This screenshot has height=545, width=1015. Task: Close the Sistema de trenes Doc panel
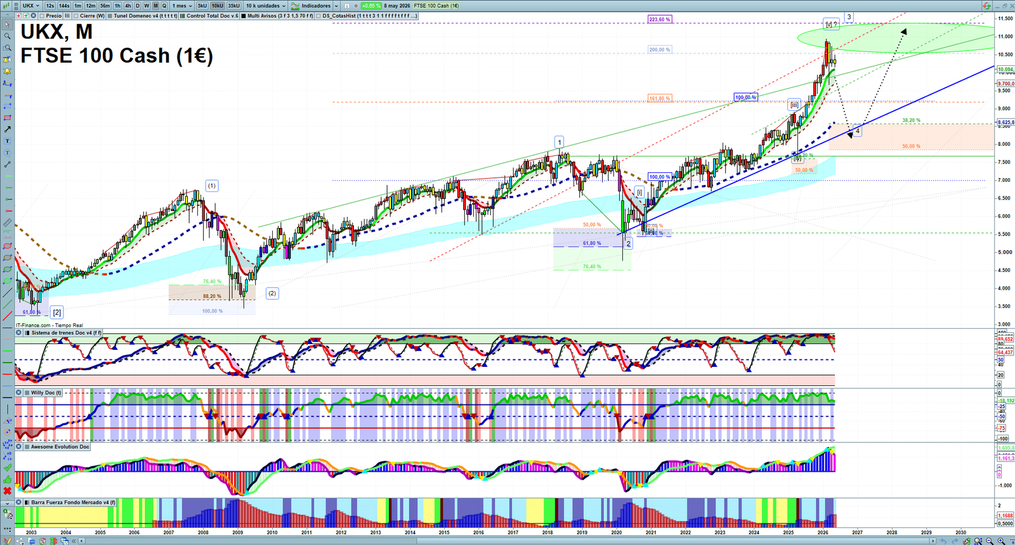pos(18,333)
